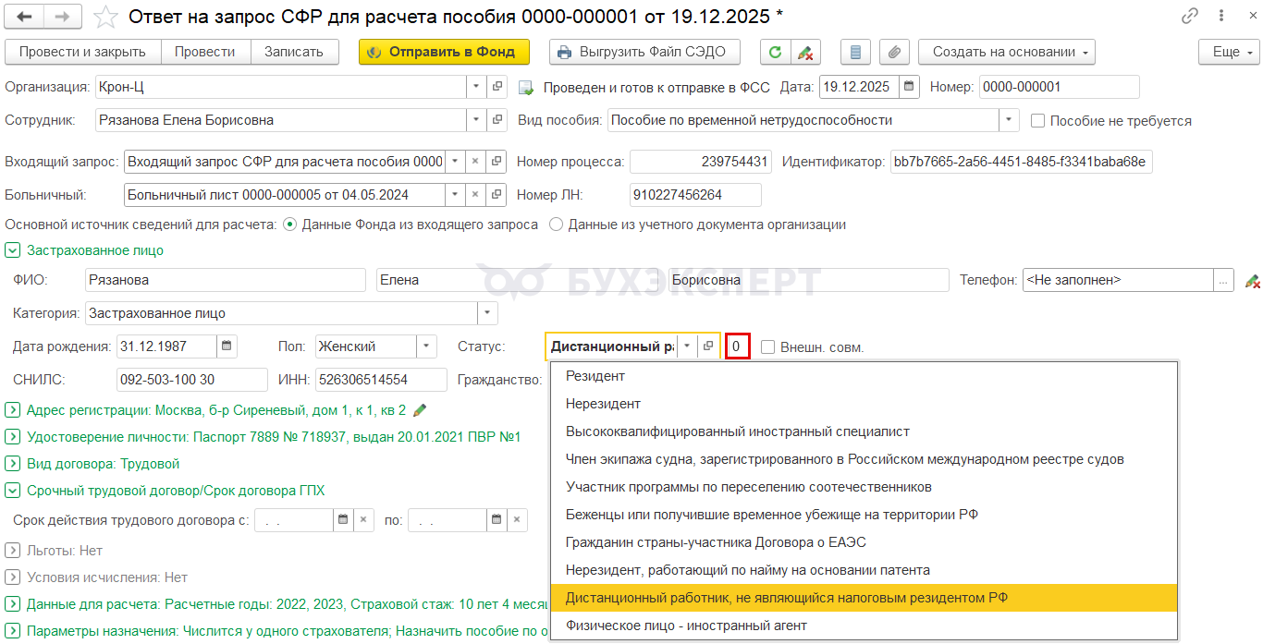The image size is (1263, 644).
Task: Toggle the Статус dropdown arrow
Action: (687, 346)
